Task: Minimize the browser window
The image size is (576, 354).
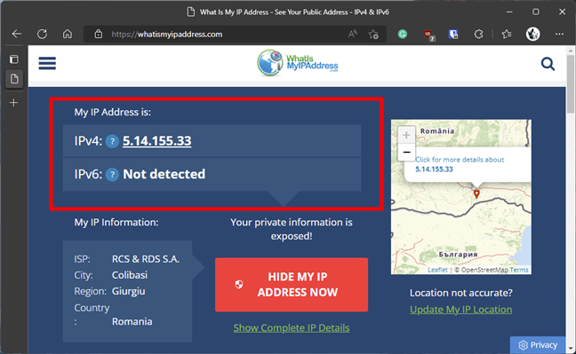Action: (509, 12)
